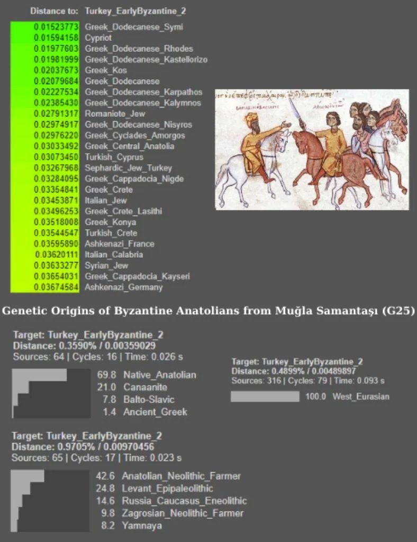Select the West_Eurasian label text

click(x=361, y=396)
